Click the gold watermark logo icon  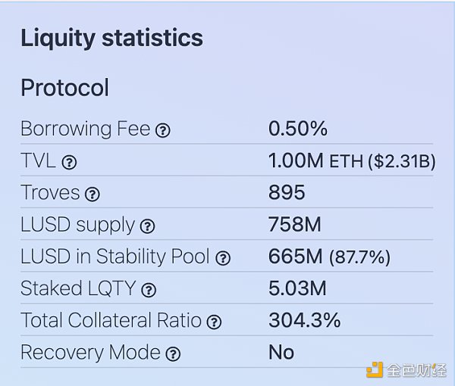coord(375,370)
